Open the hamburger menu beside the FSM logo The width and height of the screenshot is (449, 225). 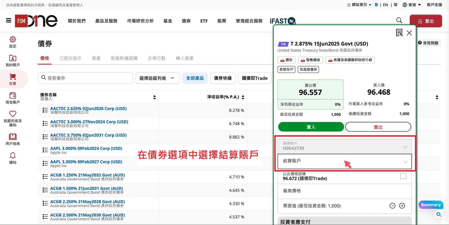[x=9, y=21]
